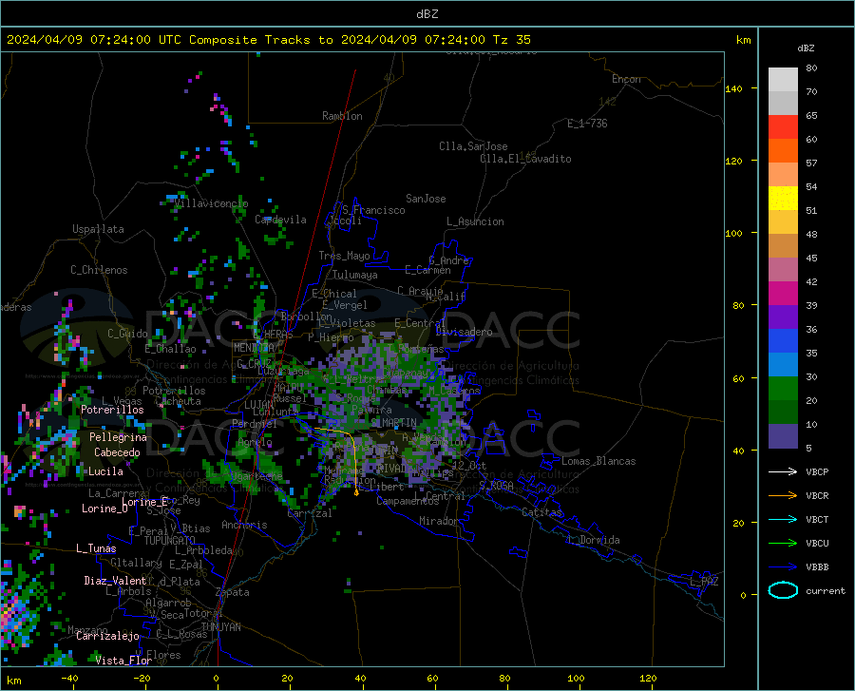This screenshot has height=691, width=855.
Task: Click the 'TUNUYAN' map label
Action: (x=220, y=627)
